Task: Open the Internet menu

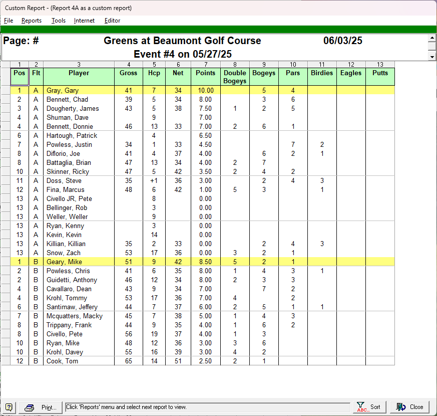Action: tap(84, 21)
